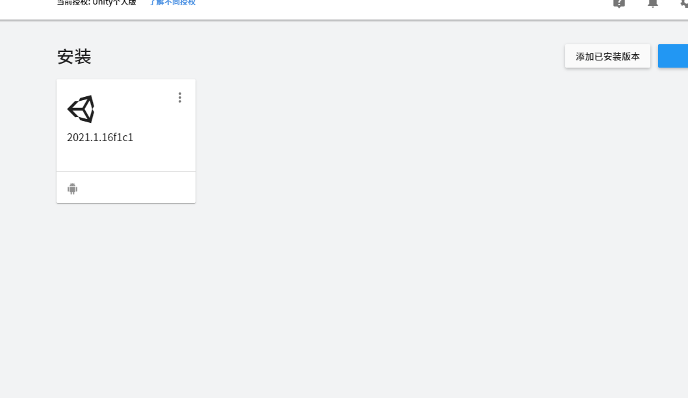Open the 了解不同授权 link

(x=172, y=3)
